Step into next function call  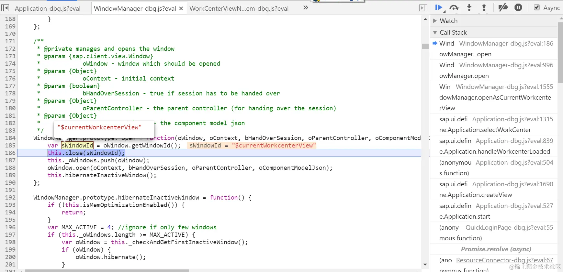(x=469, y=7)
